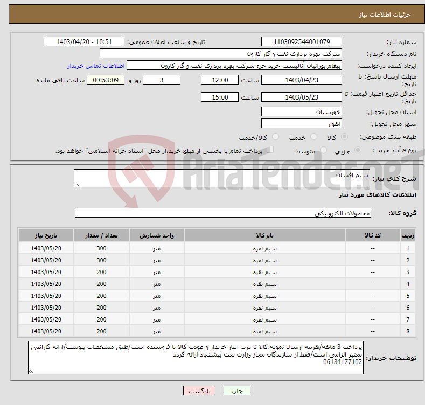Select the کالا/خدمت radio button

pyautogui.click(x=275, y=137)
